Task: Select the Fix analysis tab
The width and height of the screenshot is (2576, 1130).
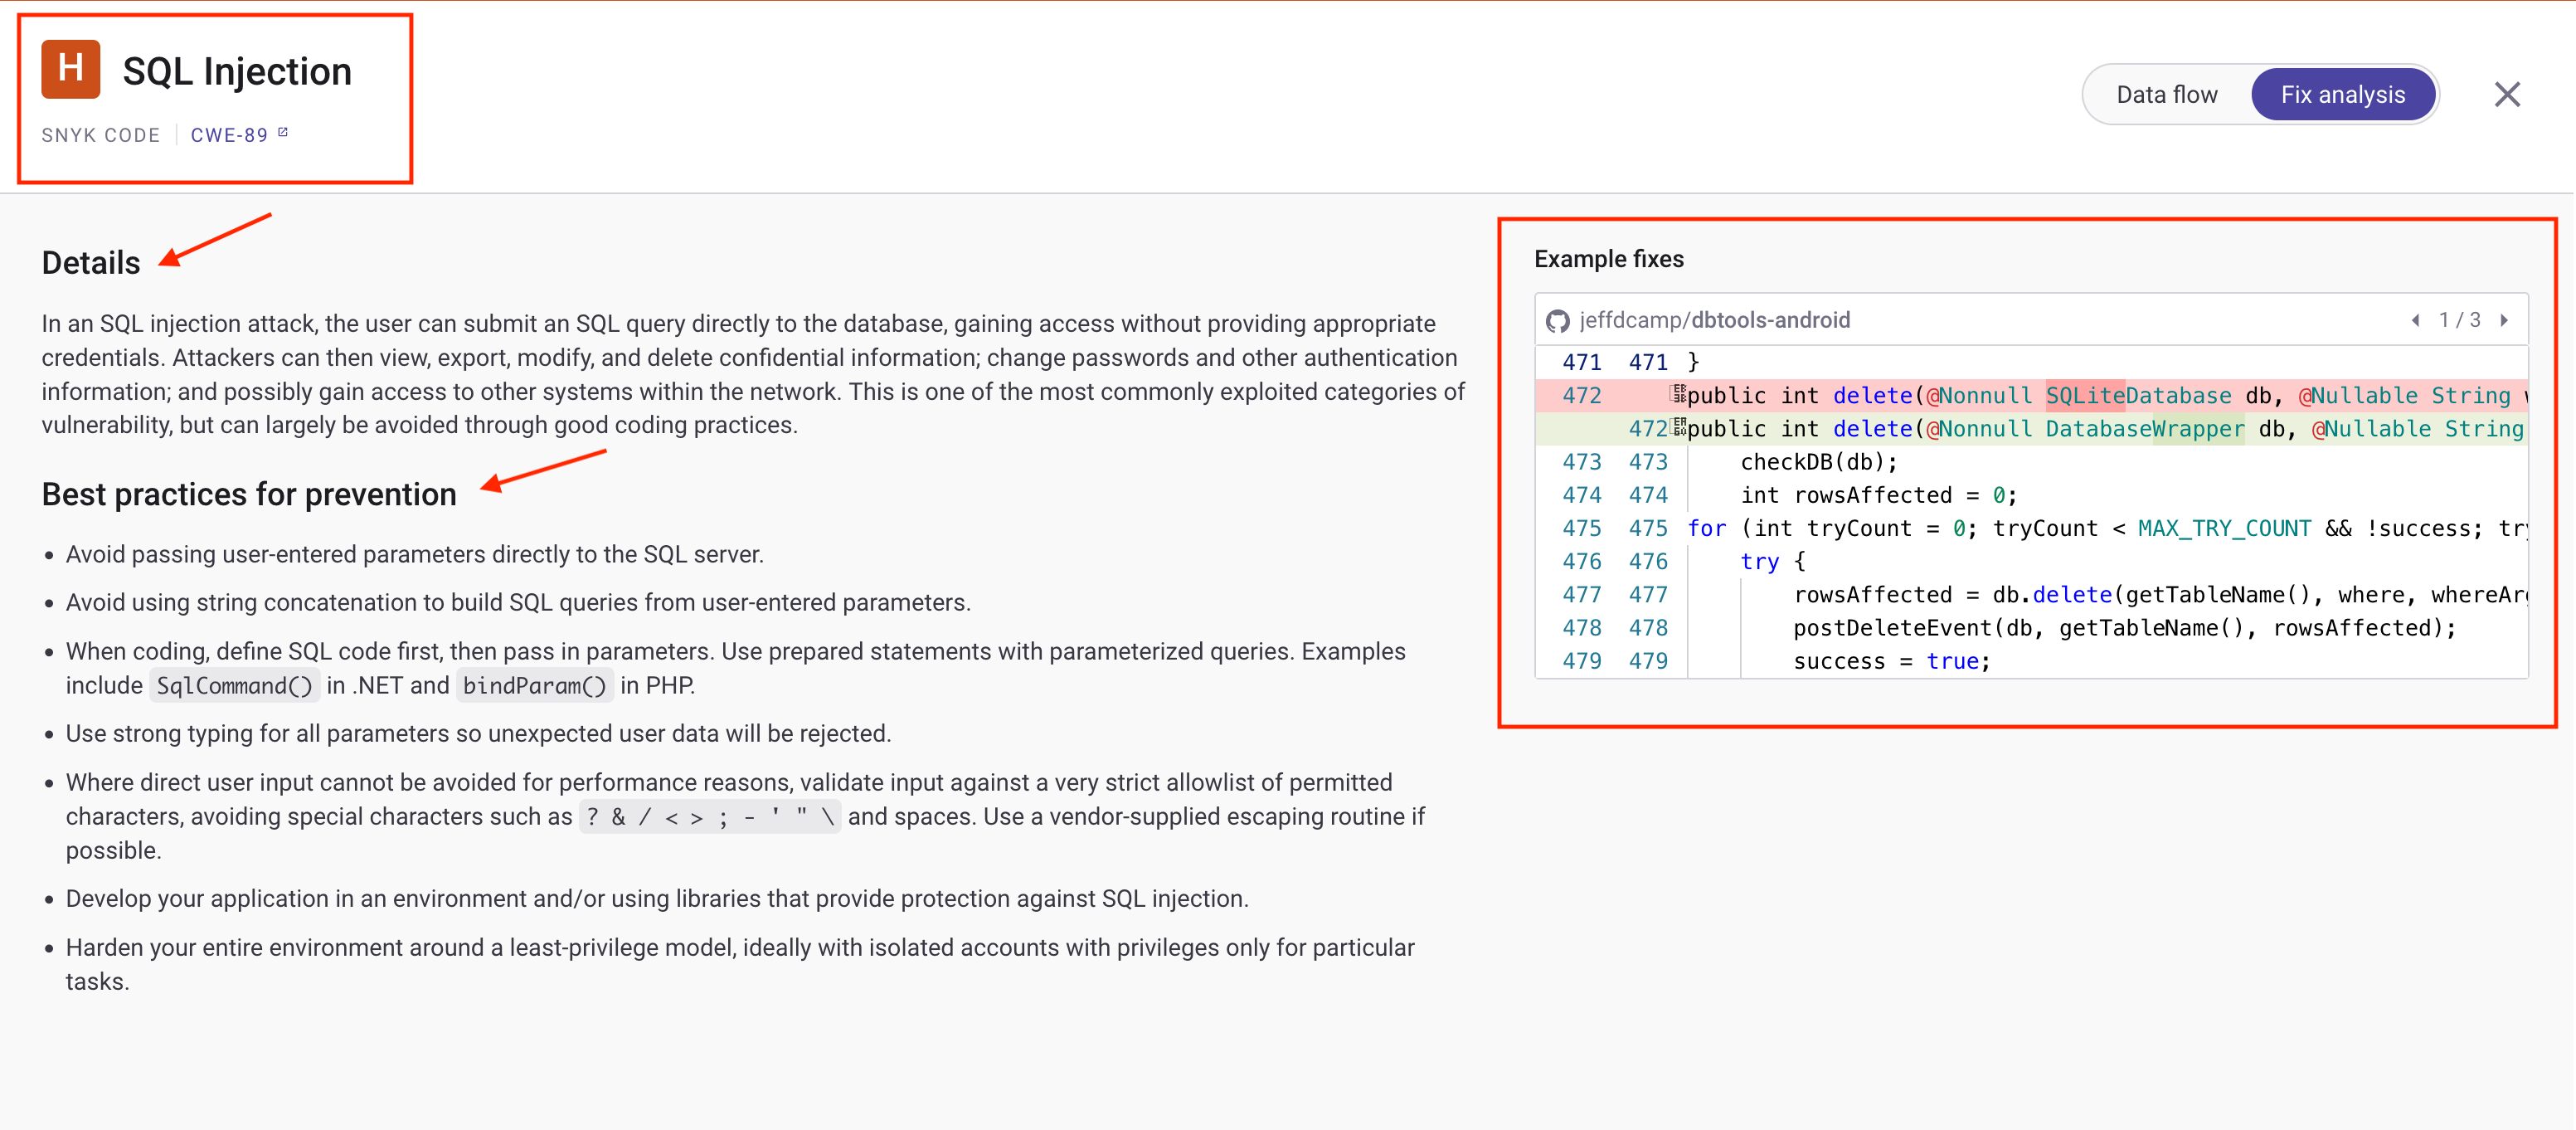Action: [2342, 94]
